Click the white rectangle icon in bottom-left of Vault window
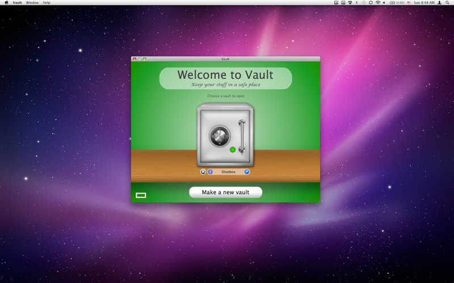 [x=141, y=195]
